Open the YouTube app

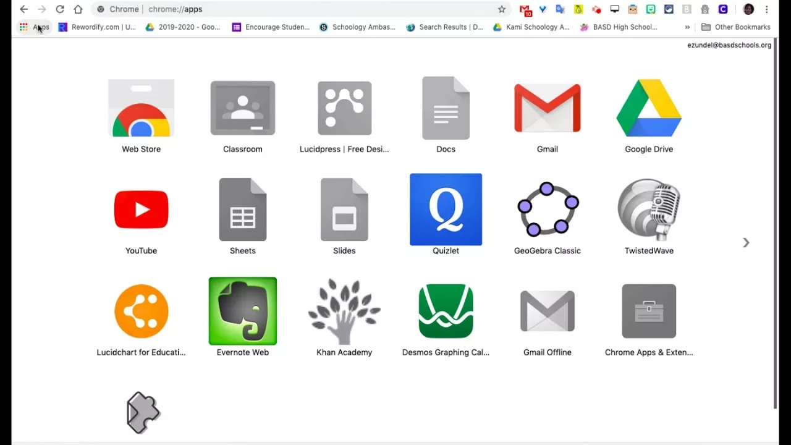pos(141,210)
